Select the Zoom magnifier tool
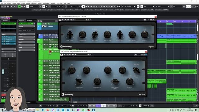Image resolution: width=199 pixels, height=112 pixels. click(x=102, y=7)
